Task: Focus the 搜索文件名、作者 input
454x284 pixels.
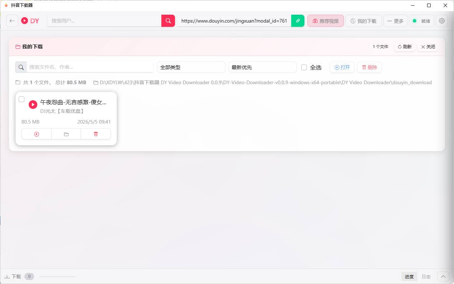Action: 90,67
